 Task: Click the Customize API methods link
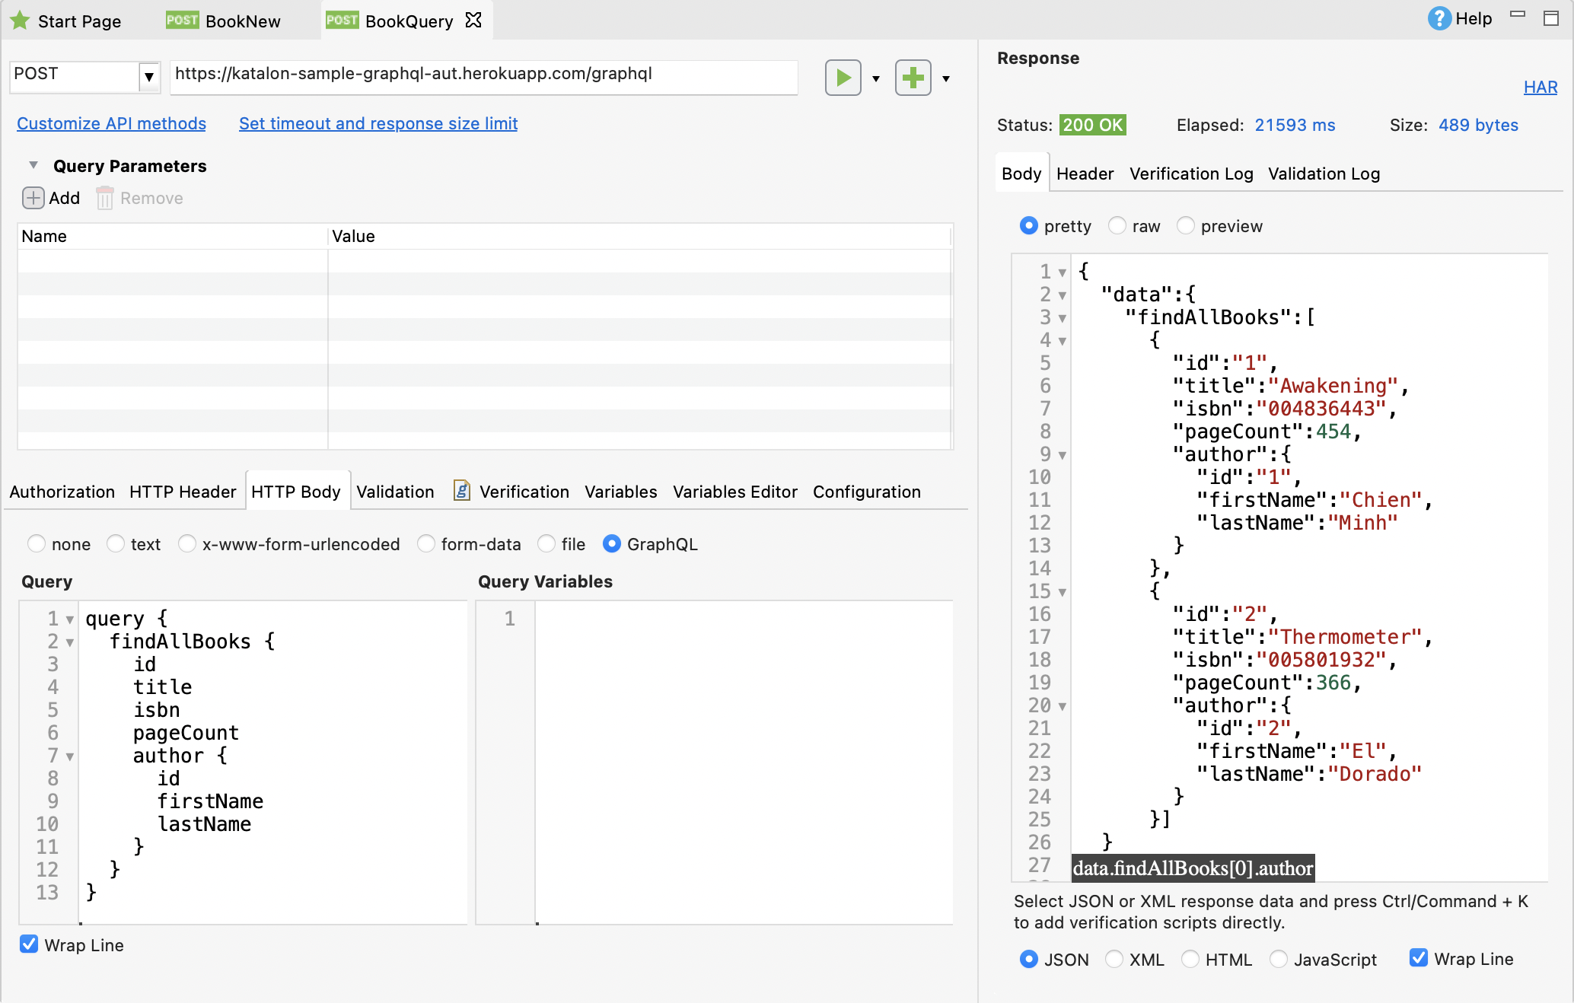(x=111, y=123)
